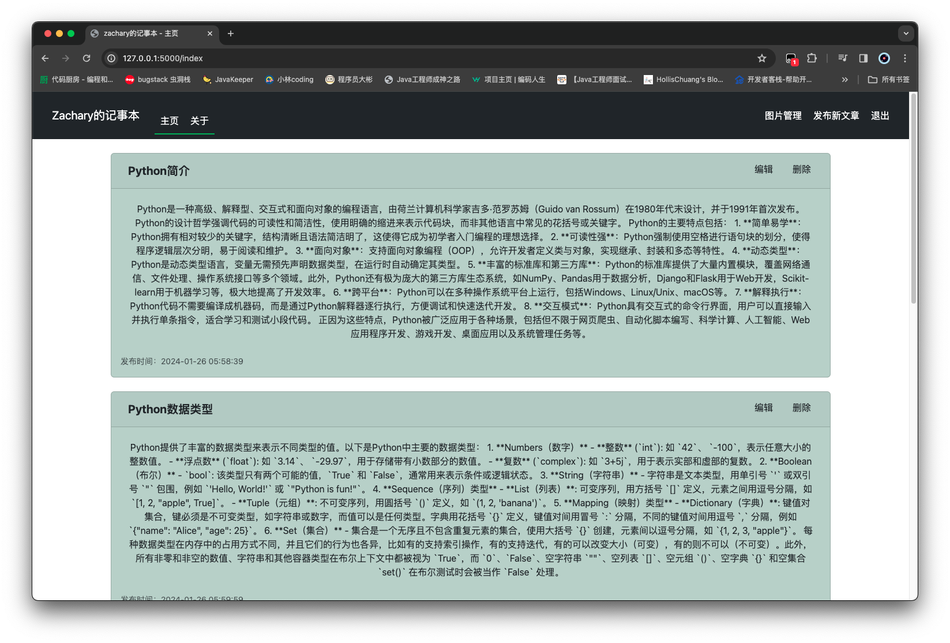Open the 代码厨房 bookmark
The width and height of the screenshot is (950, 643).
[77, 80]
